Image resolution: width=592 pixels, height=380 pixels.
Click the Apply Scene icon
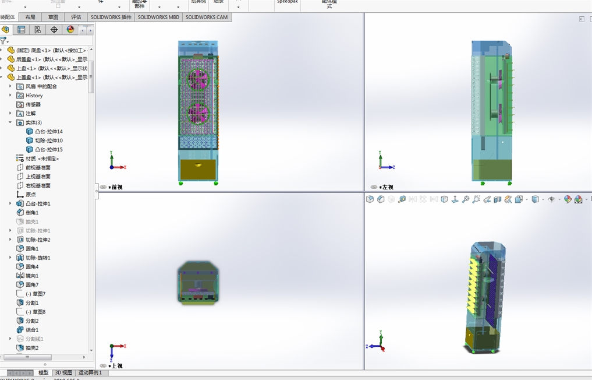(x=579, y=199)
